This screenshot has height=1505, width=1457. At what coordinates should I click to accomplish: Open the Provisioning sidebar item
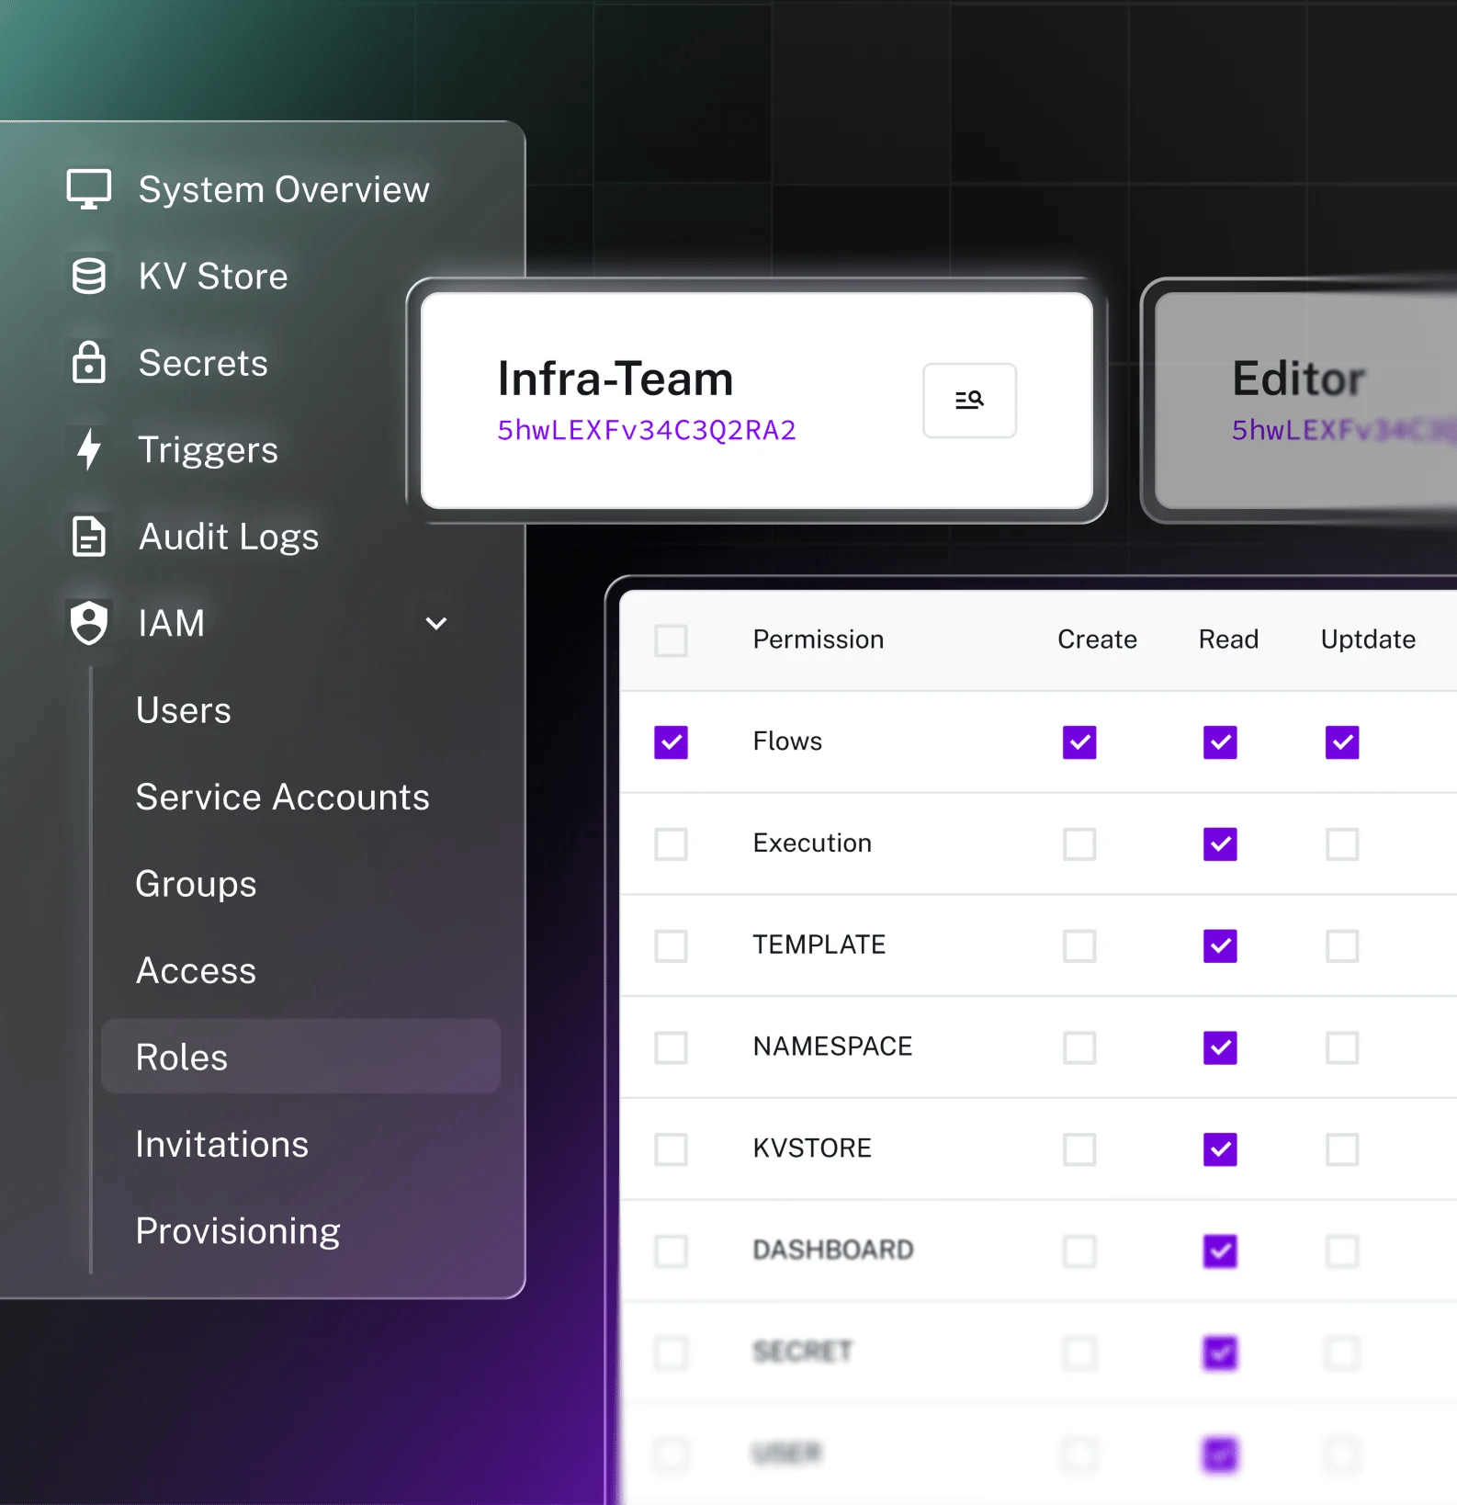pos(238,1230)
